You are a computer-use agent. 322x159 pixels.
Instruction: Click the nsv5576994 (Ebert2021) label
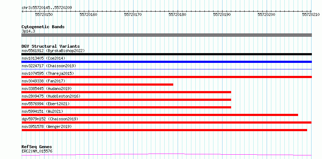coord(46,104)
